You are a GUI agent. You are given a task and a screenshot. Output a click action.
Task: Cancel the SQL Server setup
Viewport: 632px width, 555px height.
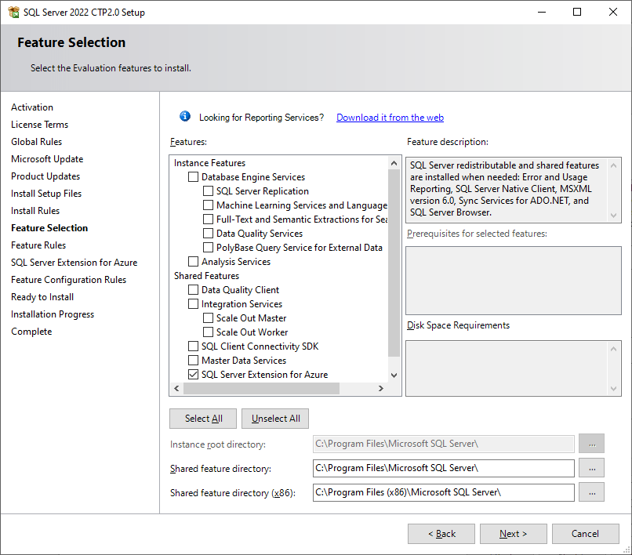[x=586, y=534]
